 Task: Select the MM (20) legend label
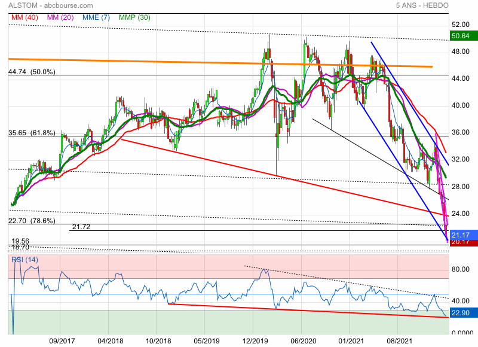(x=60, y=17)
